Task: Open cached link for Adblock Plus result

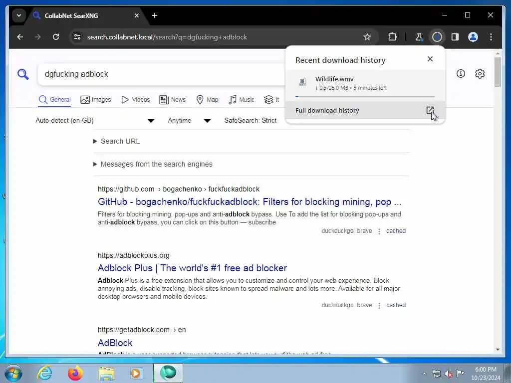Action: tap(396, 305)
